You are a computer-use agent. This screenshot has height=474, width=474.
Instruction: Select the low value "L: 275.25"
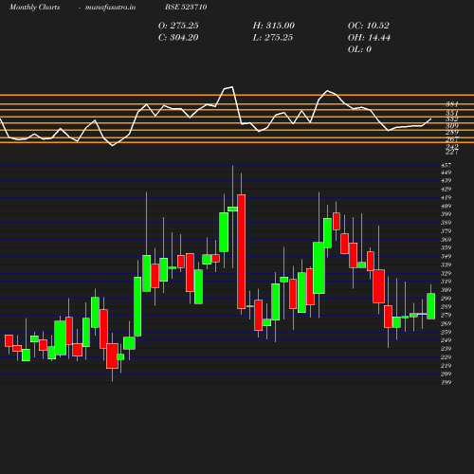pyautogui.click(x=273, y=38)
